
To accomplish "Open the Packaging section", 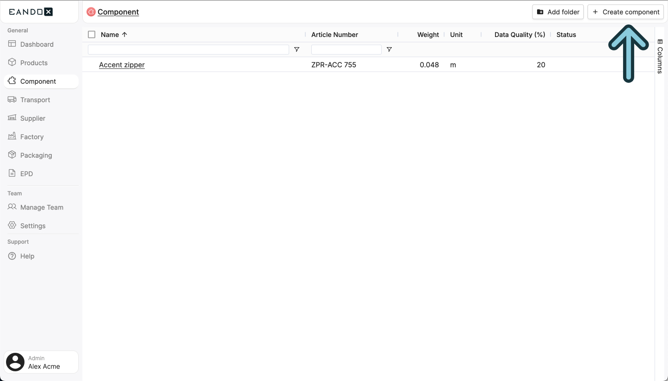I will [x=36, y=155].
